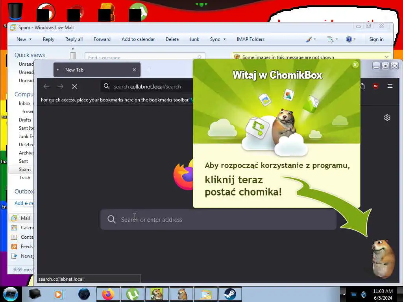Close the ChomikBox welcome popup

point(355,65)
